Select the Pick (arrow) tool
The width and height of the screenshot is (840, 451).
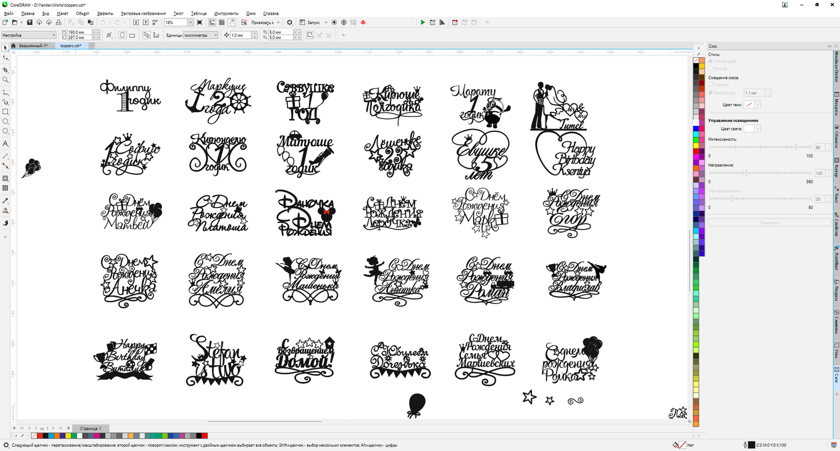pos(6,48)
